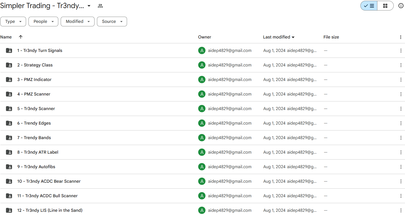
Task: Open more actions for 1 - Tr3ndy Turn Signals
Action: 401,51
